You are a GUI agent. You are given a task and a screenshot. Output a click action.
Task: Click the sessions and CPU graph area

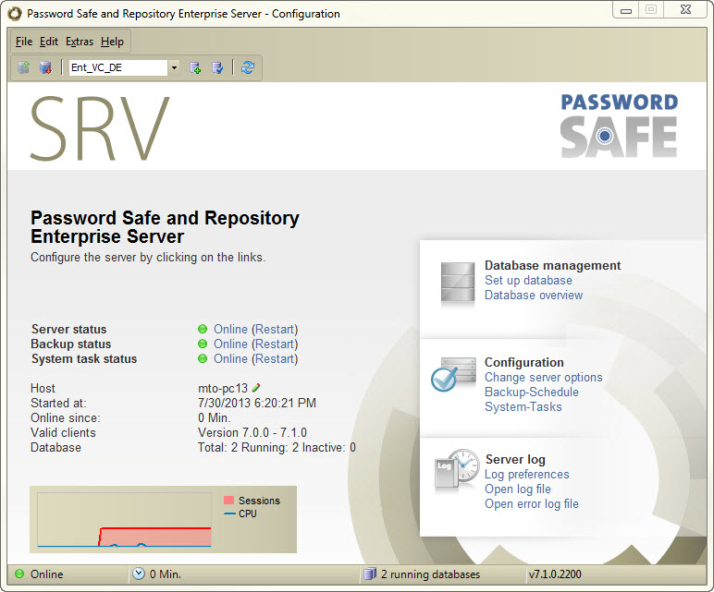coord(124,520)
